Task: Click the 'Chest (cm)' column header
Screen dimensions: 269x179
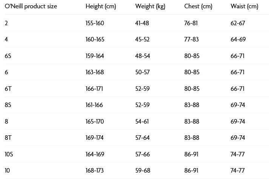Action: (x=198, y=6)
